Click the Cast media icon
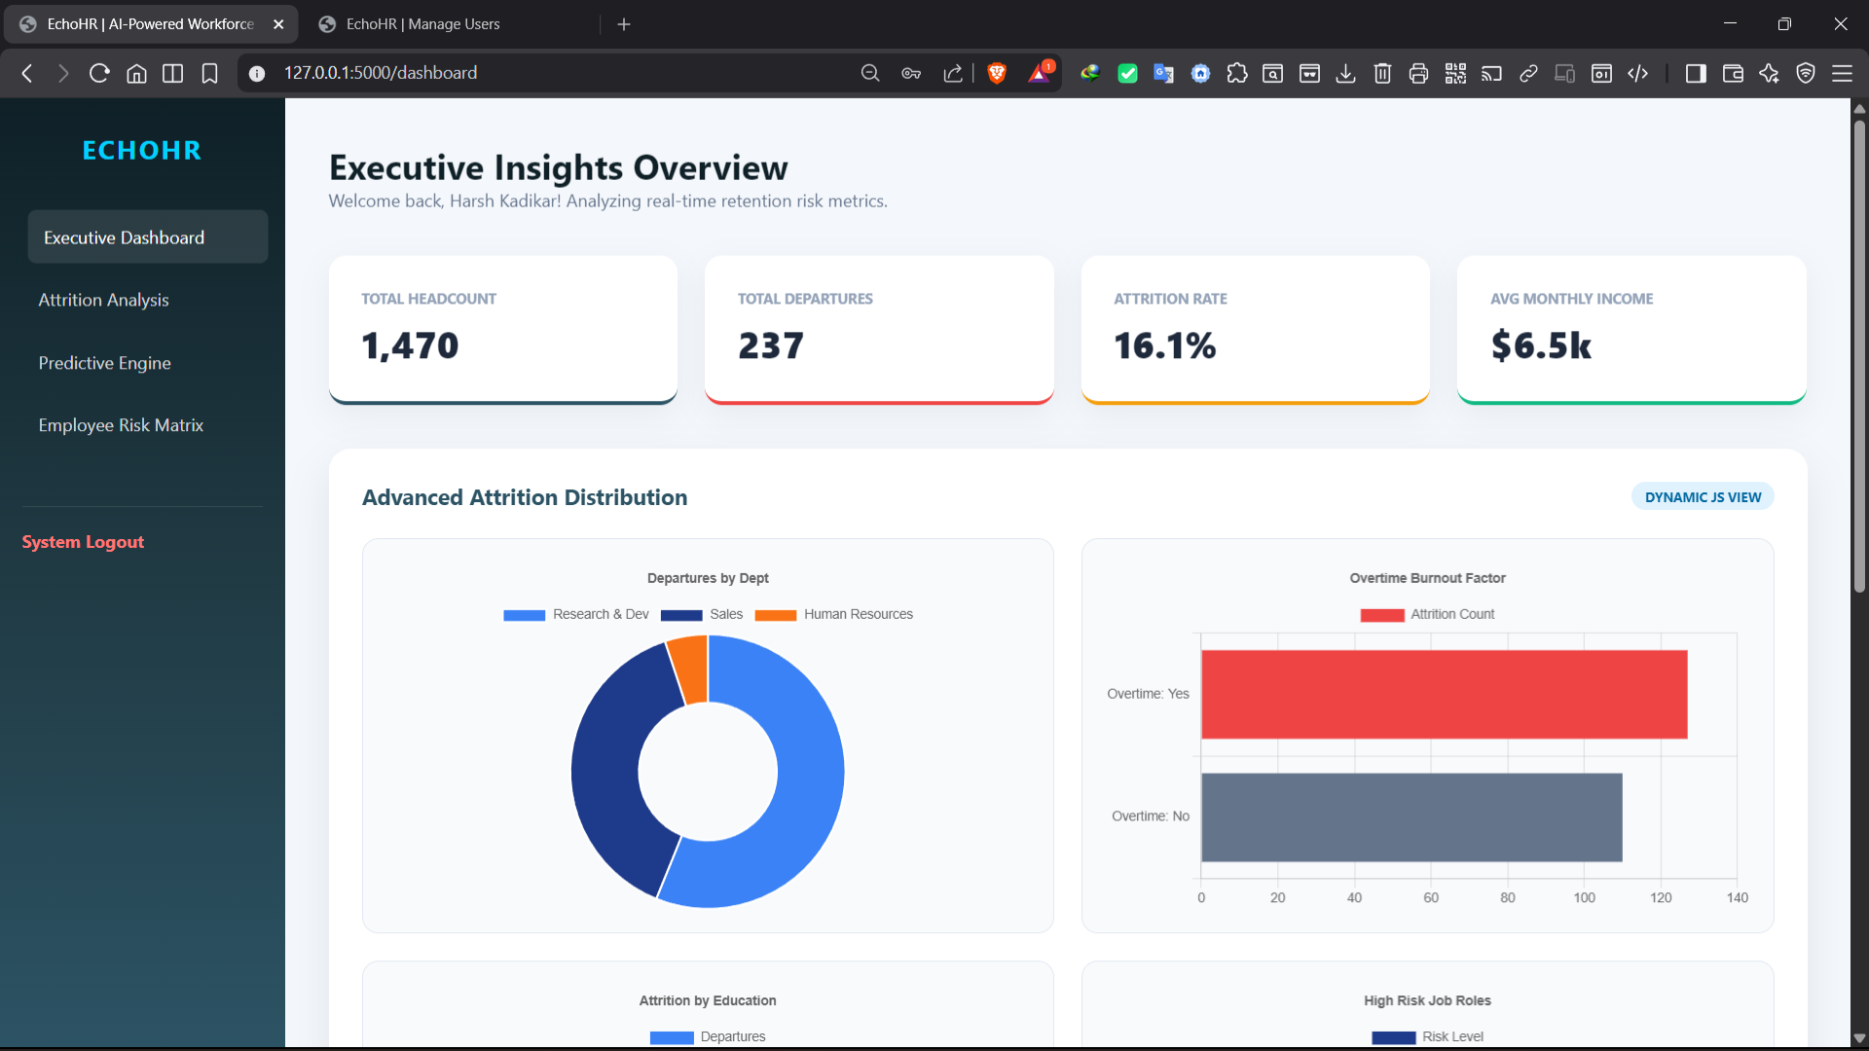 tap(1491, 73)
